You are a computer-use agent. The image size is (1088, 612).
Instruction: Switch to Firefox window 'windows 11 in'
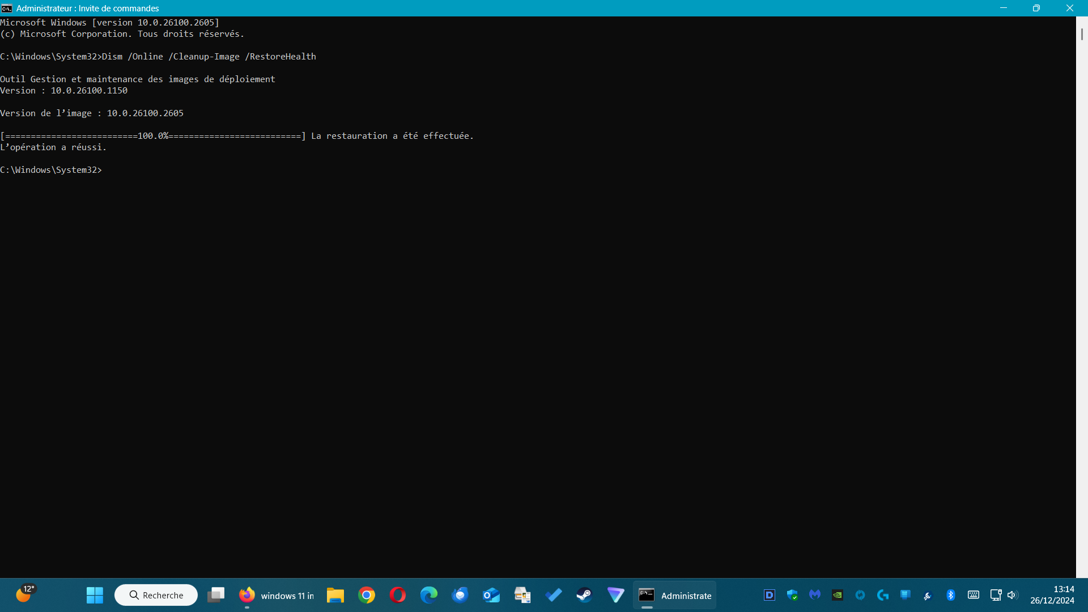[277, 595]
